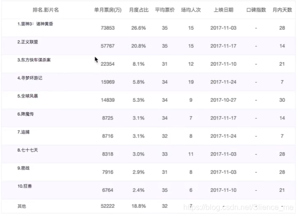
Task: Click the 场均人次 column header
Action: tap(191, 10)
